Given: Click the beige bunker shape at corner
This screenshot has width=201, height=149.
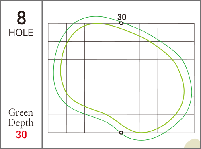Looking at the screenshot, I should coord(193,143).
